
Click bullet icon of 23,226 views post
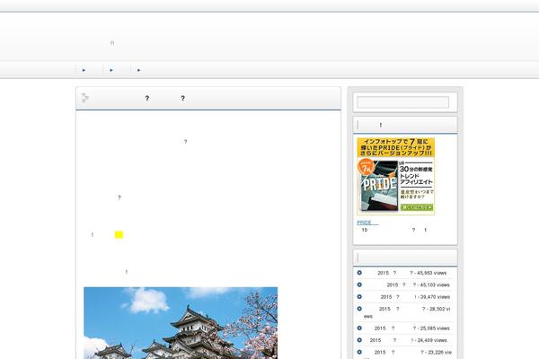[x=359, y=352]
